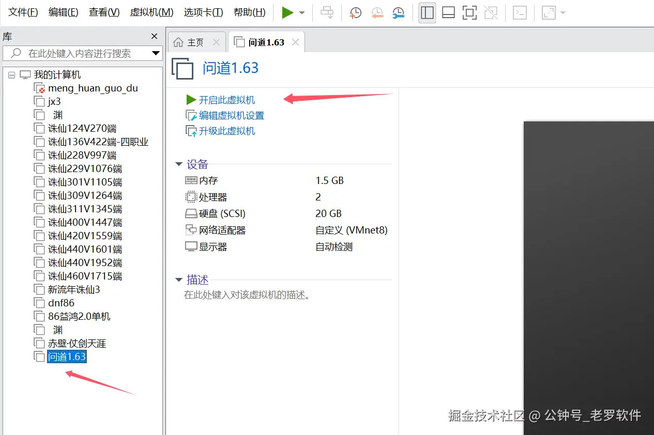This screenshot has width=654, height=435.
Task: Select 新流年诛仙3 virtual machine
Action: tap(74, 290)
